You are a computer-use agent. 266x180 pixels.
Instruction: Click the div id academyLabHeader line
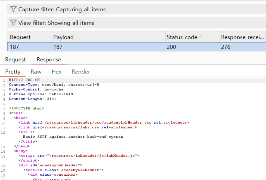(x=50, y=165)
